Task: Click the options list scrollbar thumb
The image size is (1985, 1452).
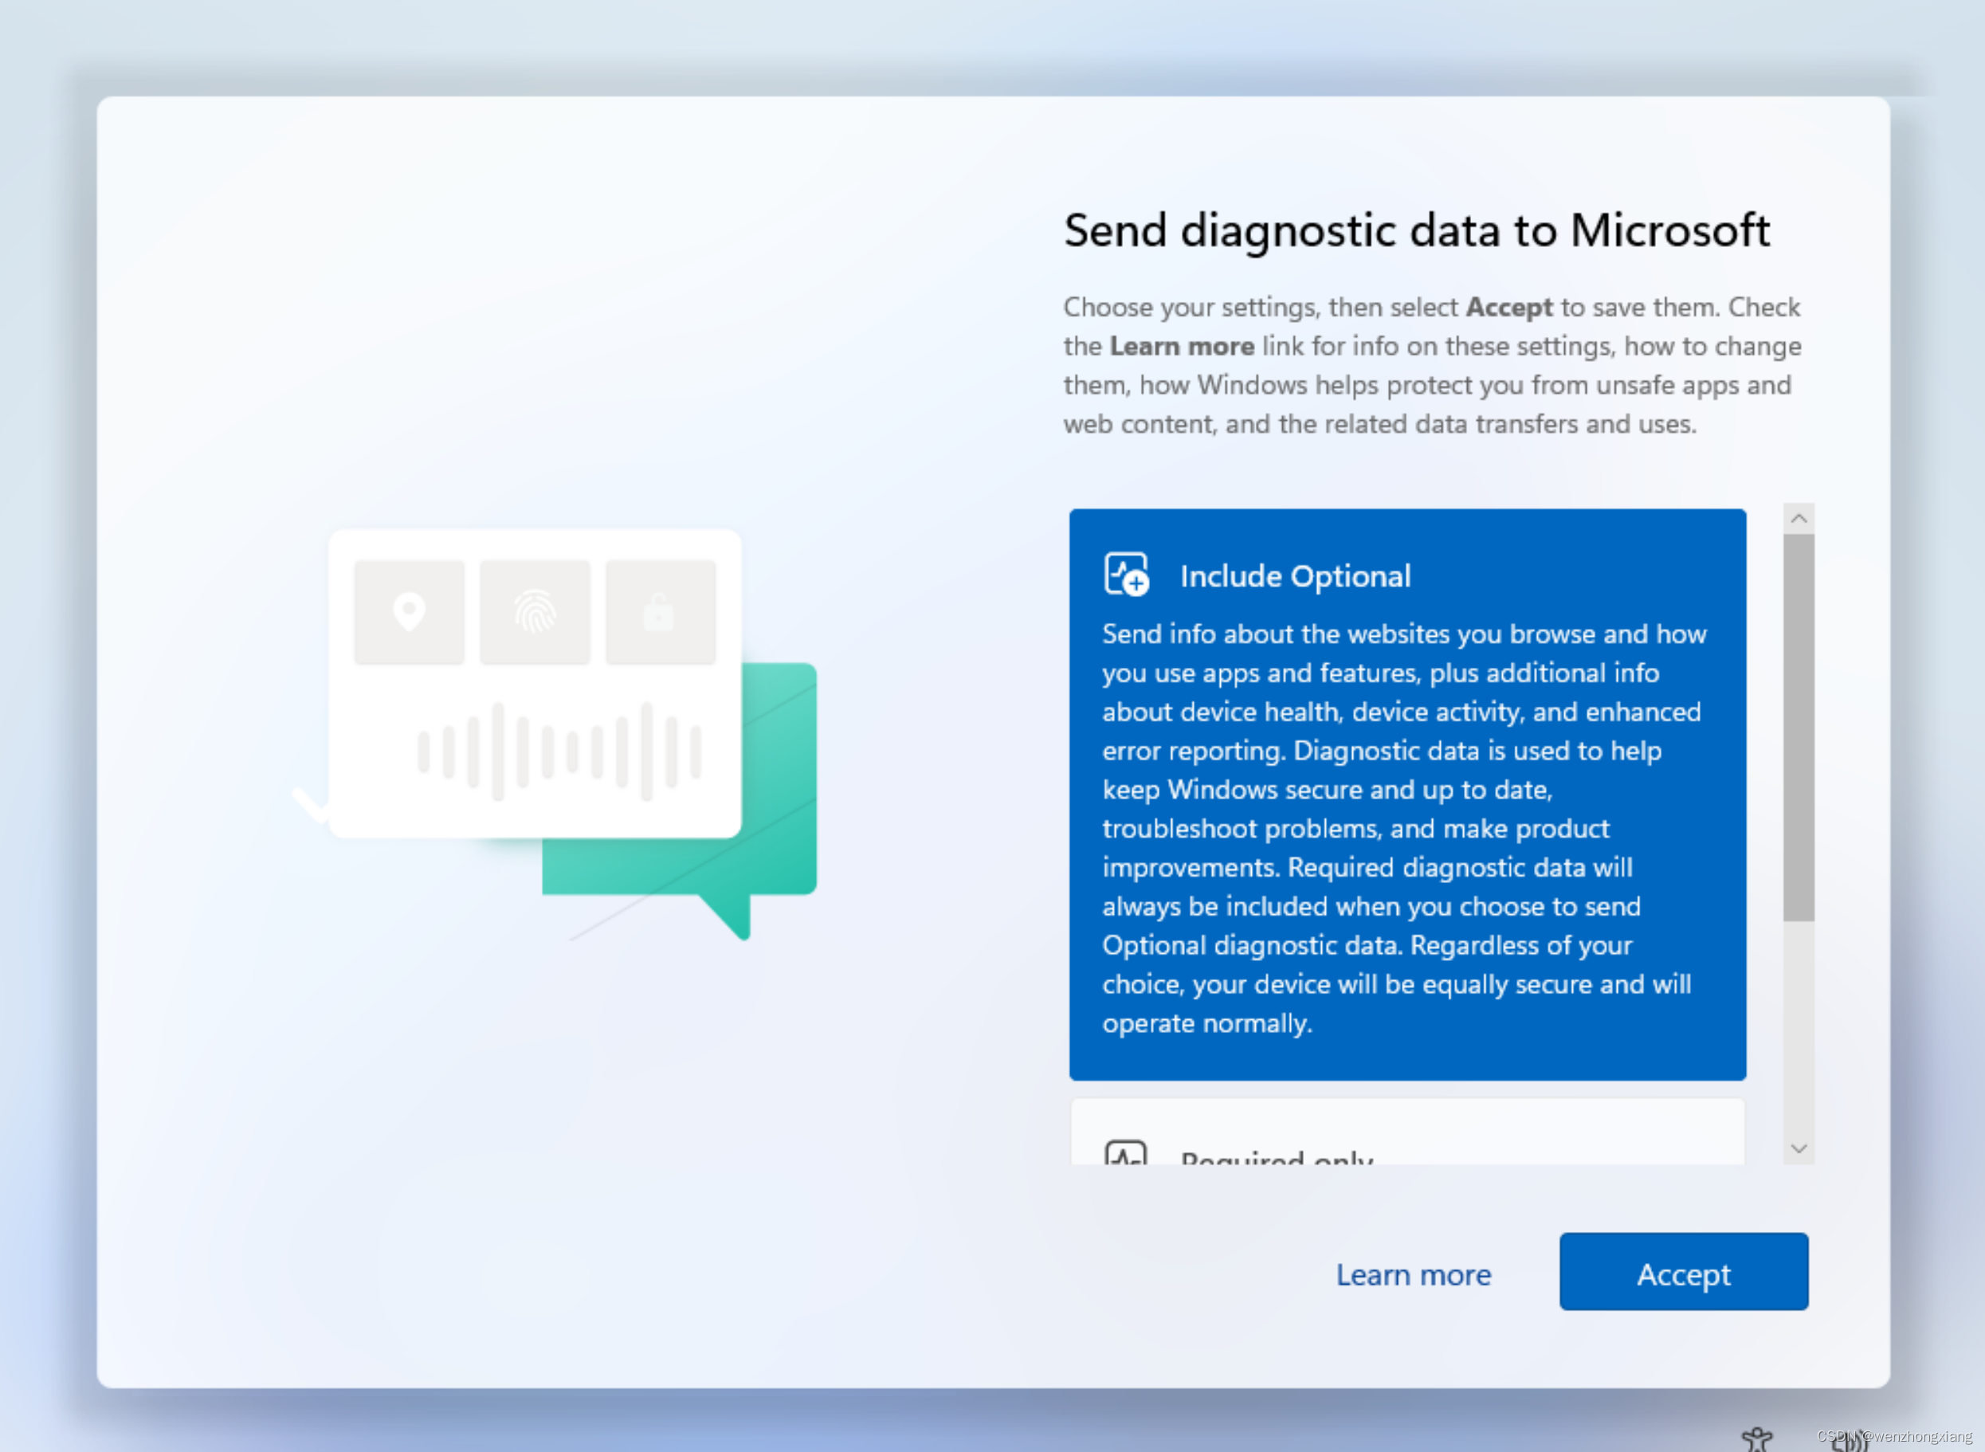Action: [1799, 728]
